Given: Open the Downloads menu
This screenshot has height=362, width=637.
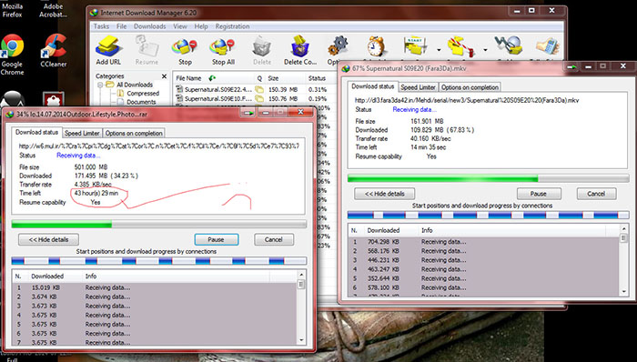Looking at the screenshot, I should [x=150, y=26].
